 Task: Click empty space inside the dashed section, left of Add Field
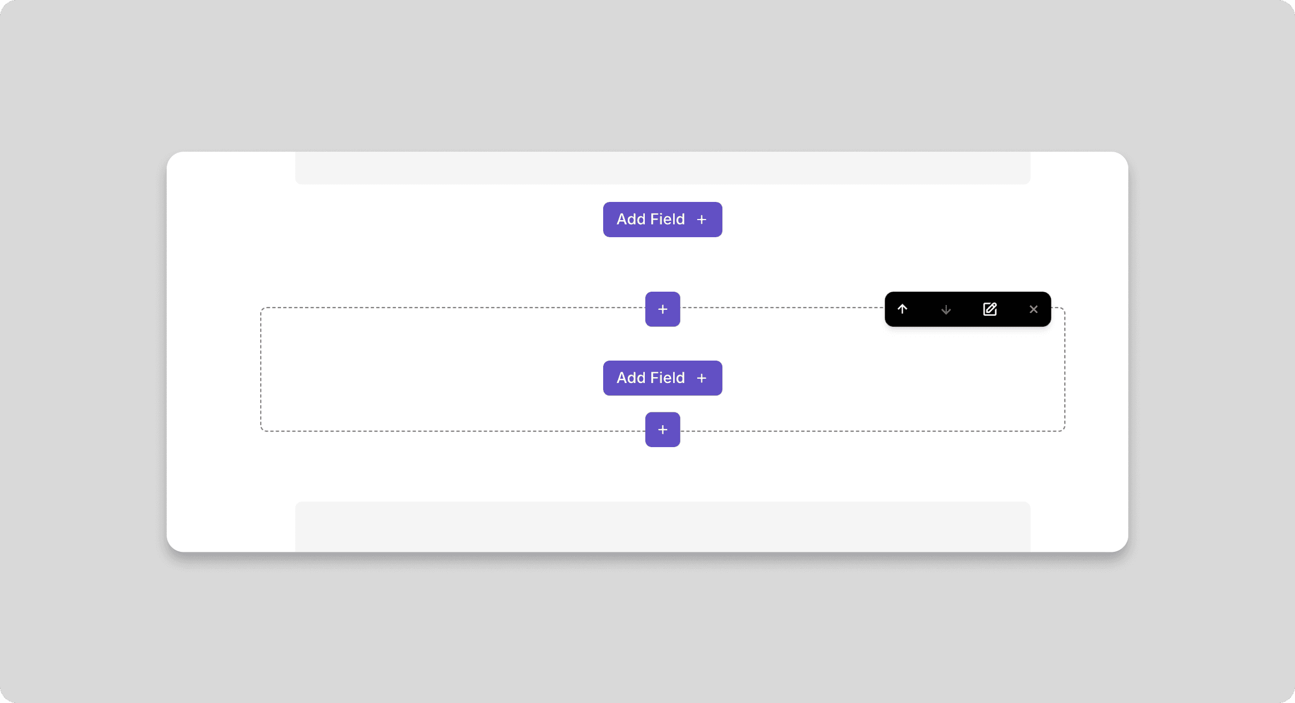(x=427, y=374)
